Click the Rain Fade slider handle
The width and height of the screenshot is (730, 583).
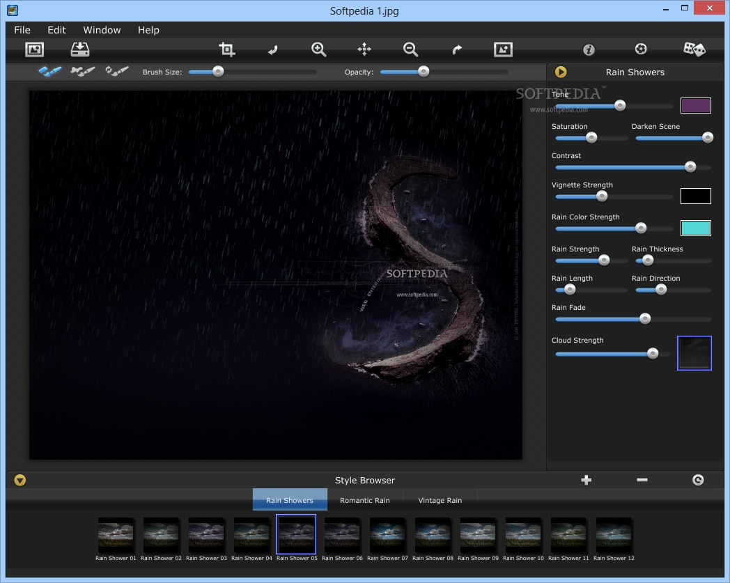(645, 319)
